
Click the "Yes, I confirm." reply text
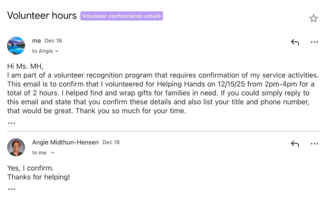click(x=30, y=168)
